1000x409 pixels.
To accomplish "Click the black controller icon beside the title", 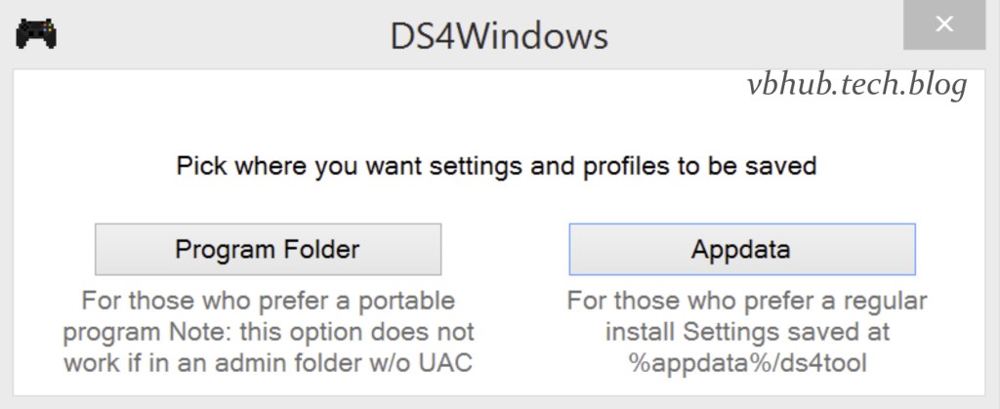I will coord(36,34).
